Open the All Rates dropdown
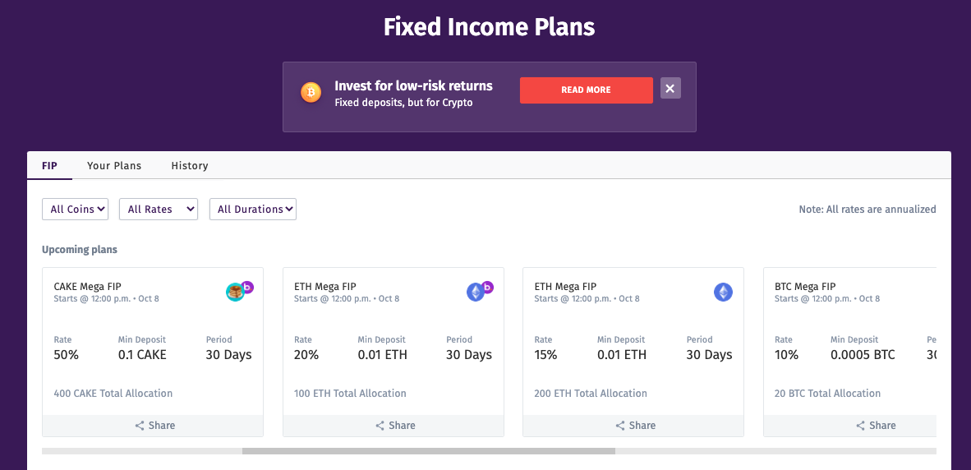This screenshot has width=971, height=470. (x=158, y=210)
